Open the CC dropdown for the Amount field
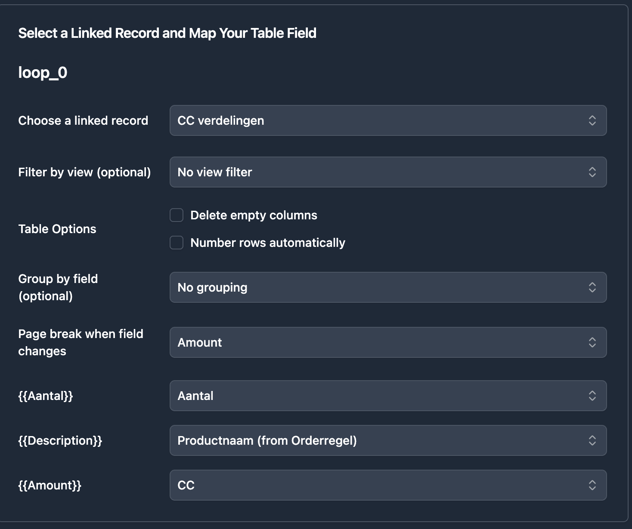632x529 pixels. [387, 485]
